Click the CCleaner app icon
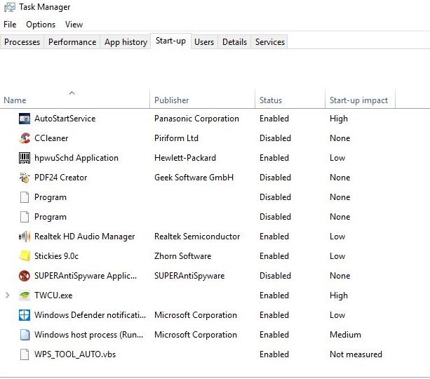 [25, 138]
